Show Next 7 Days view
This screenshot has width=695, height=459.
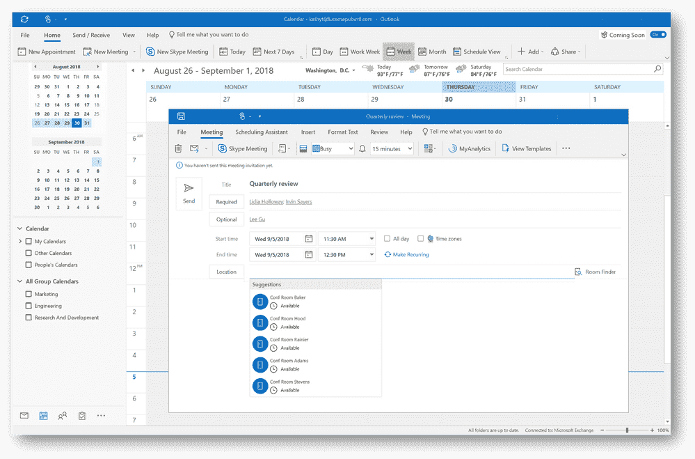pos(273,52)
